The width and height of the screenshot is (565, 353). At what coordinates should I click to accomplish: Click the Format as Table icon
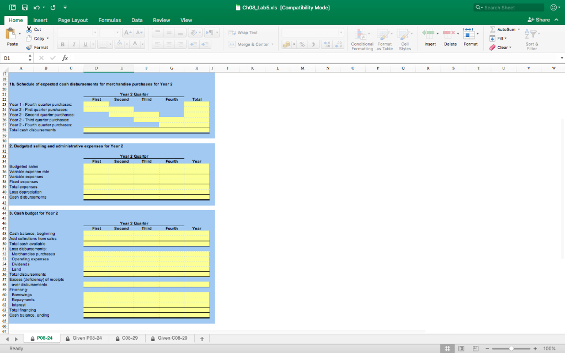[384, 34]
